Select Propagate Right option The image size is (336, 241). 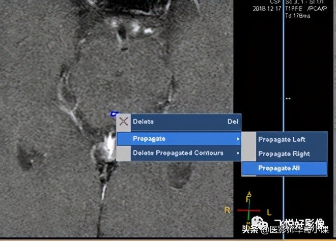284,154
